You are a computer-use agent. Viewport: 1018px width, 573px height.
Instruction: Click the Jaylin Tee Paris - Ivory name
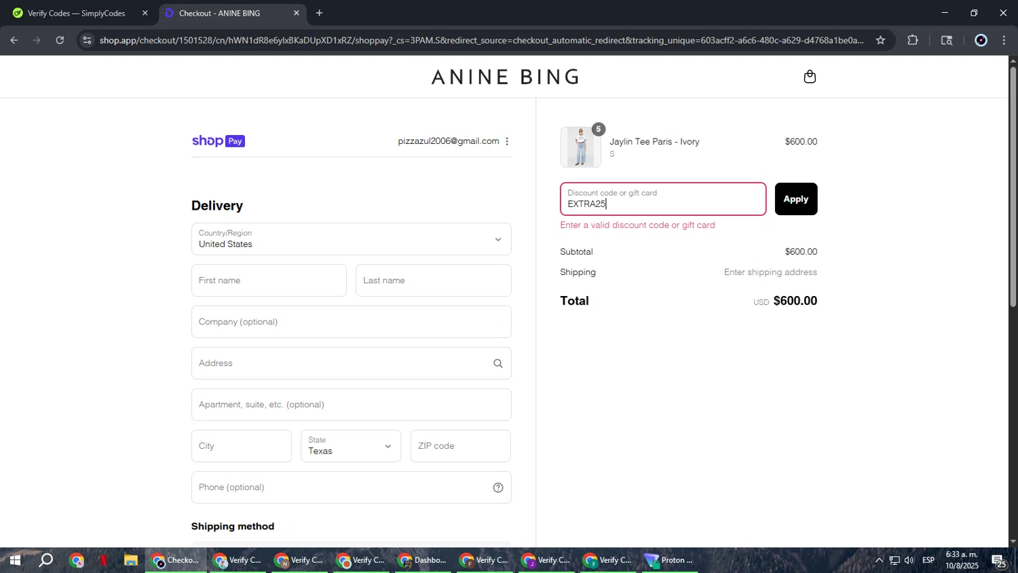pyautogui.click(x=654, y=142)
